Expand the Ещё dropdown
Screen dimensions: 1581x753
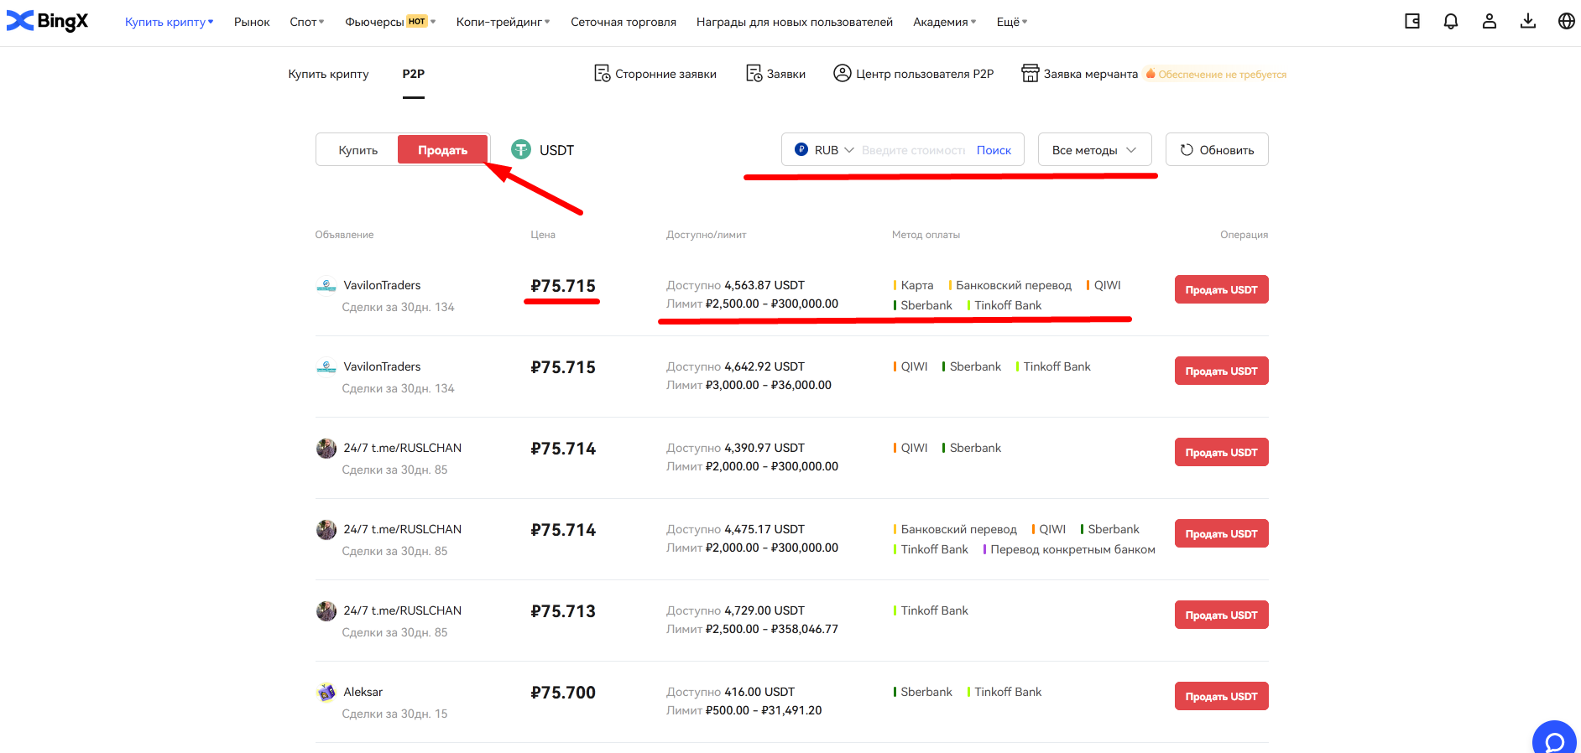click(x=1012, y=22)
